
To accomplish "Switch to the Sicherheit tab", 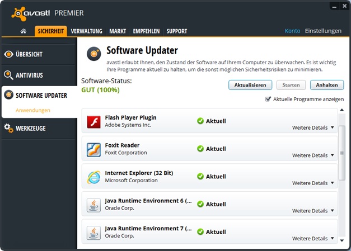I will click(51, 31).
